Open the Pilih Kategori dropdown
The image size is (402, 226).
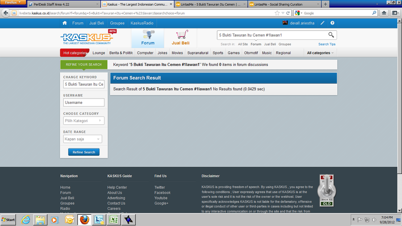(84, 121)
